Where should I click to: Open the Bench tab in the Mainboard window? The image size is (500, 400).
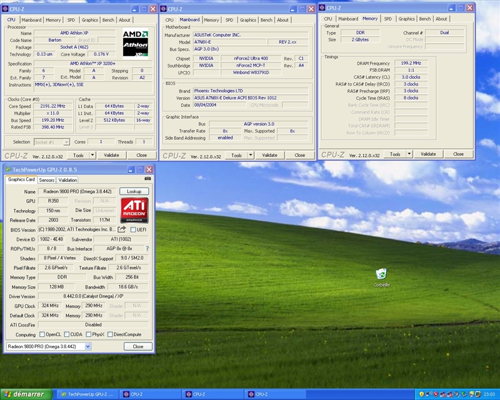pyautogui.click(x=266, y=20)
